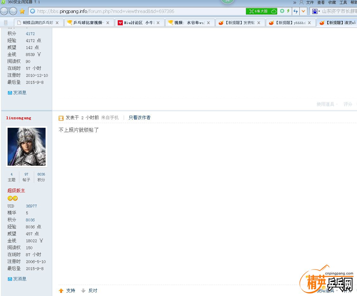Image resolution: width=357 pixels, height=296 pixels.
Task: Open liuzongang's username profile link
Action: (19, 118)
